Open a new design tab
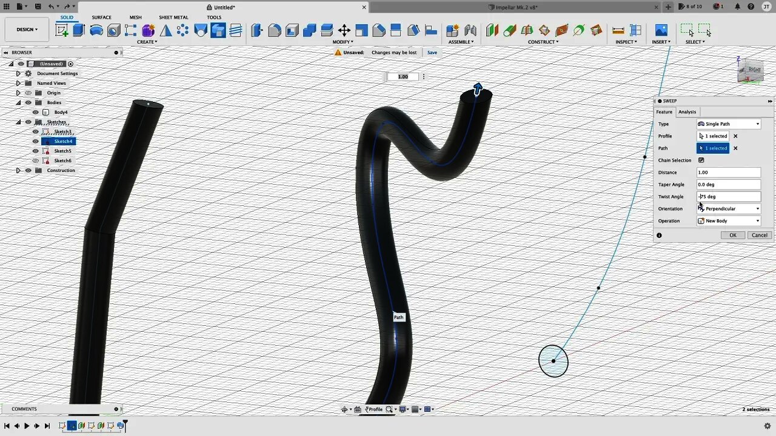This screenshot has width=776, height=436. tap(669, 7)
